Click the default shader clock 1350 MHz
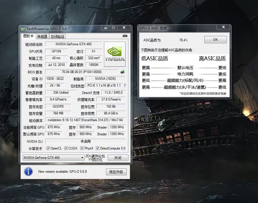 coord(117,134)
